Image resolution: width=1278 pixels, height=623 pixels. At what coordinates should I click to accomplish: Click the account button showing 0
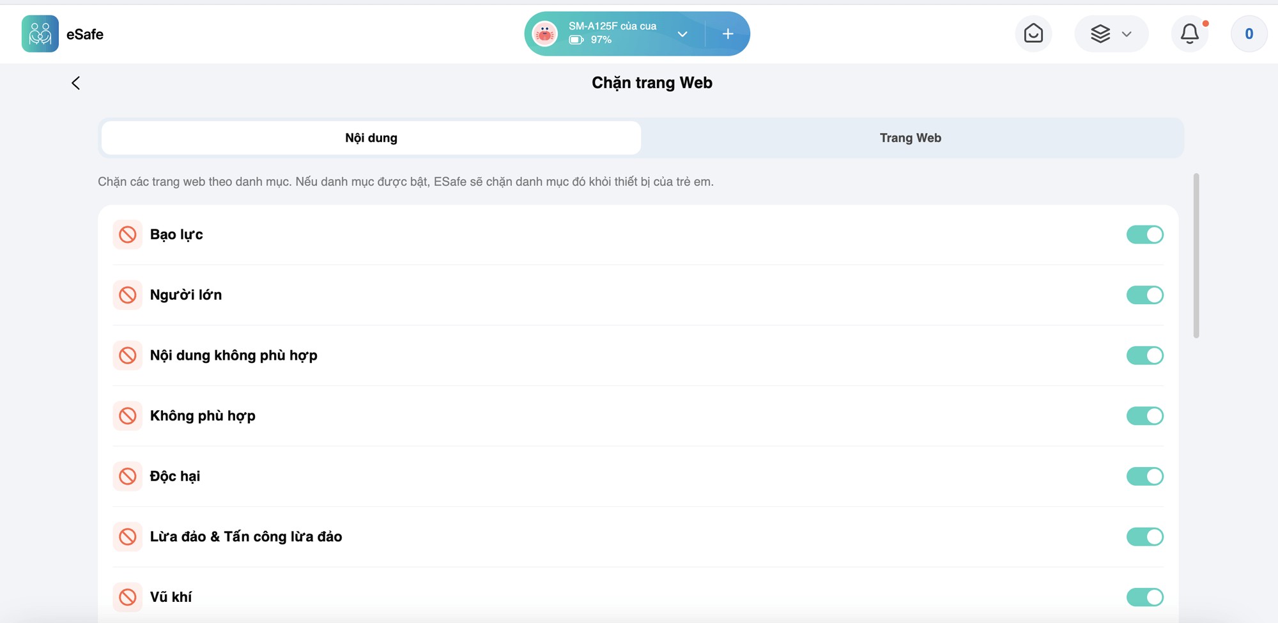(1249, 34)
